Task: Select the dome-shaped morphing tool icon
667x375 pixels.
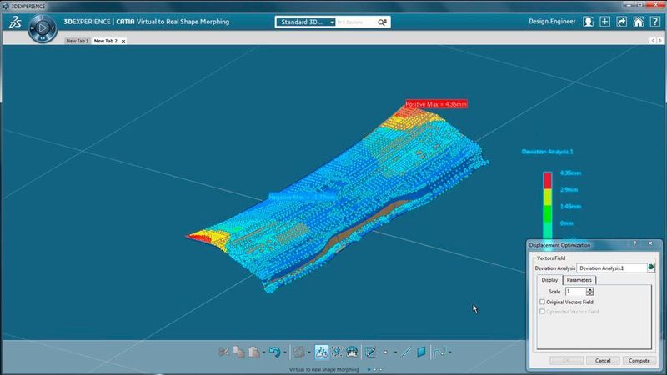Action: click(x=352, y=352)
